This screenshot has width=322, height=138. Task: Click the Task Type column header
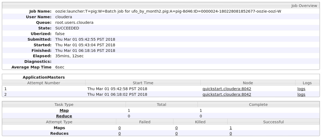pos(64,104)
